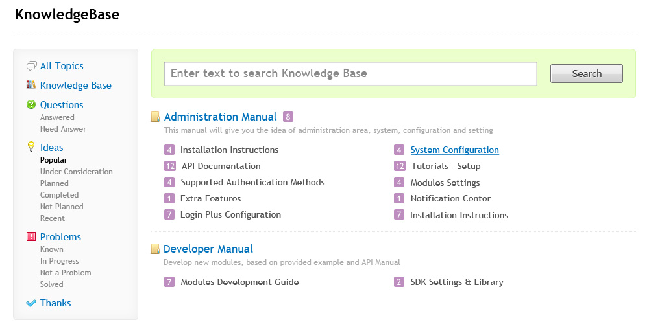Open the API Documentation article category

click(221, 166)
